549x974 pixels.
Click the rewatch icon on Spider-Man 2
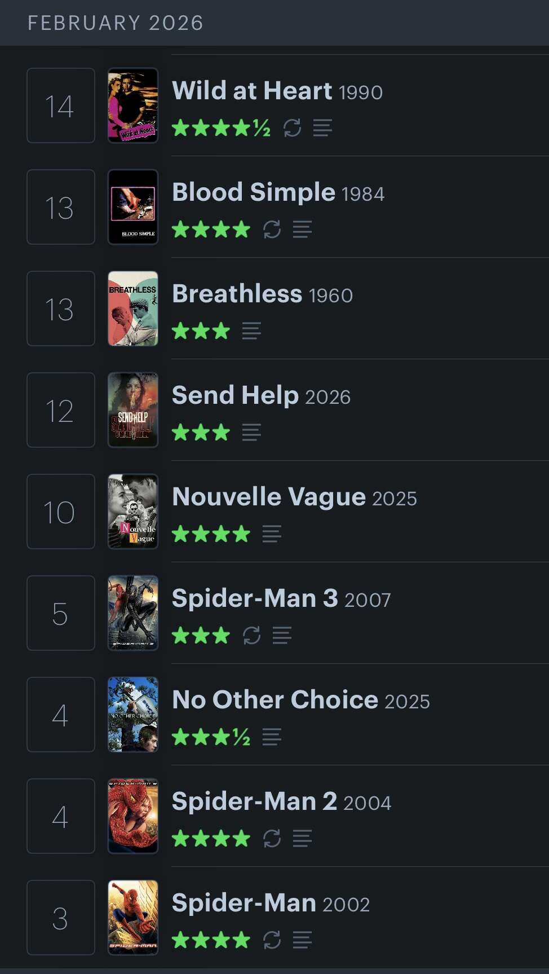[x=272, y=839]
